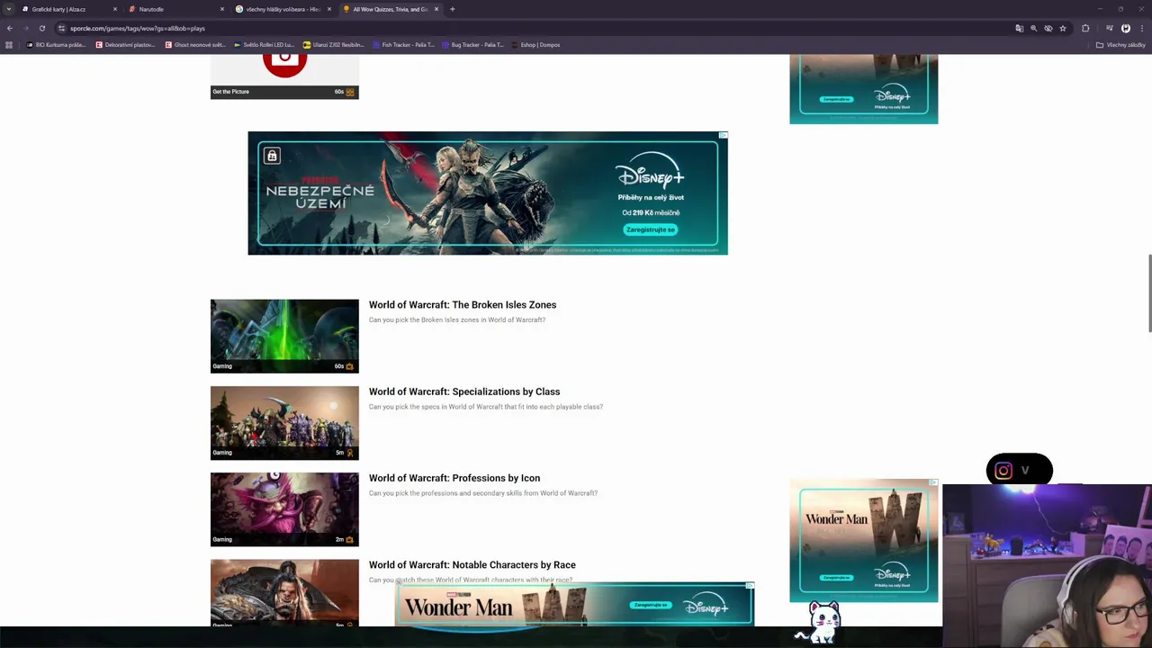Bookmark this page with star icon
The height and width of the screenshot is (648, 1152).
1062,28
